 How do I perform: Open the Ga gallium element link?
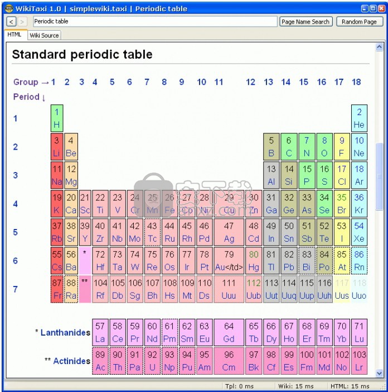click(271, 210)
